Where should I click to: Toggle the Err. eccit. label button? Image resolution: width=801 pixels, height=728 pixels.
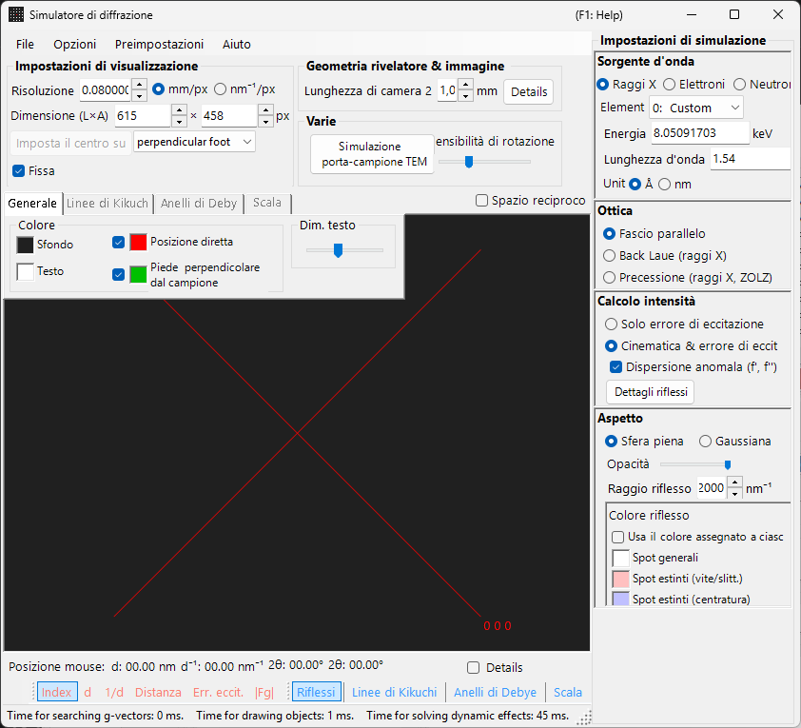point(218,692)
